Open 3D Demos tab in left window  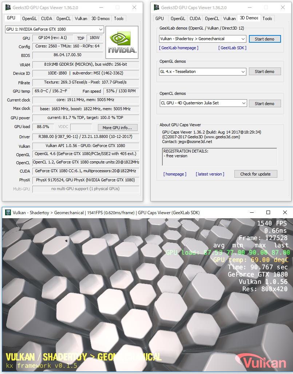100,19
